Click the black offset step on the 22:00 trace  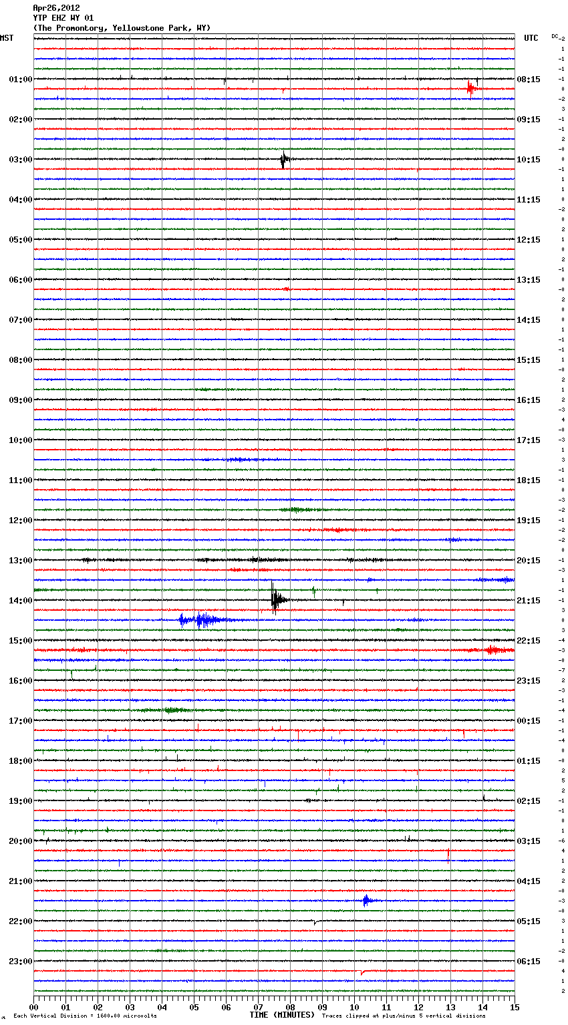tap(315, 923)
